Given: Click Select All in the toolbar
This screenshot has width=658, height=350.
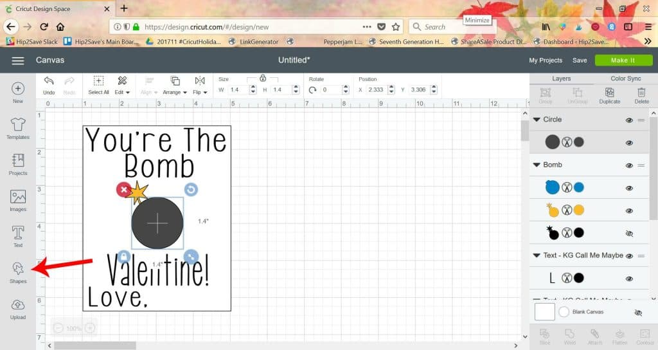Looking at the screenshot, I should click(98, 86).
